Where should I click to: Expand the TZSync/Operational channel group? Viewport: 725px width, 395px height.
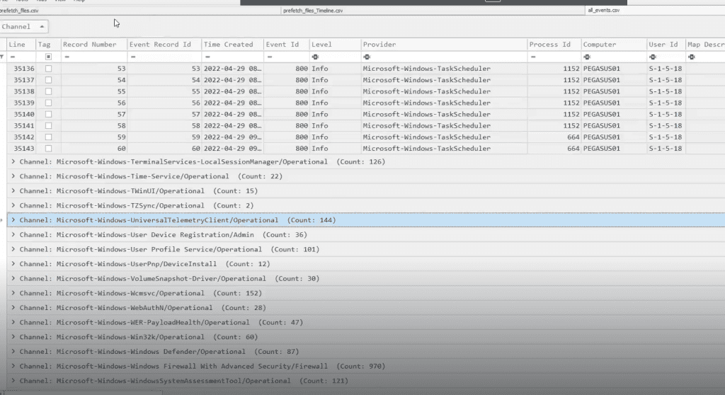pos(13,205)
